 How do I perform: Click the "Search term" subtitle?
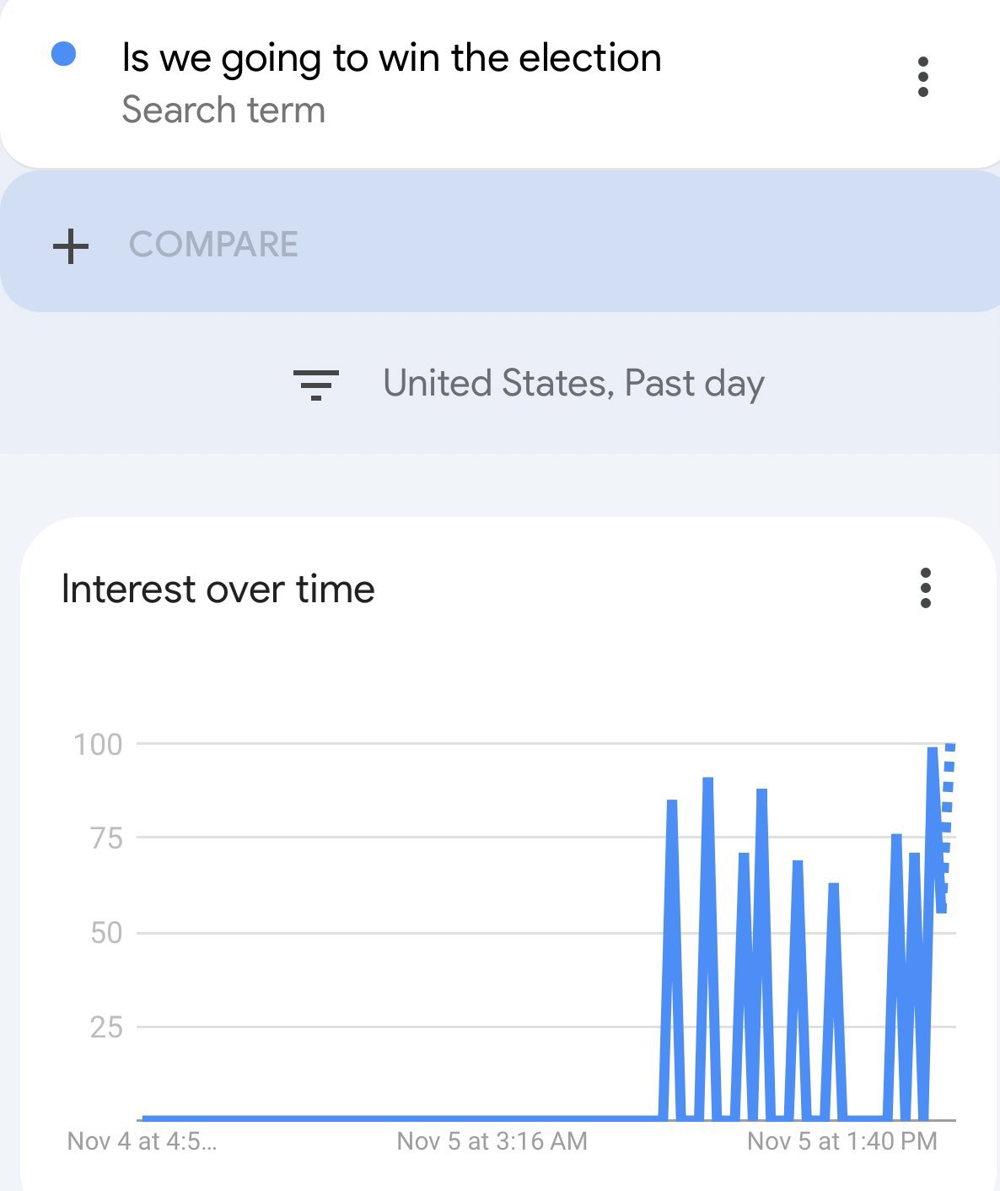tap(223, 110)
